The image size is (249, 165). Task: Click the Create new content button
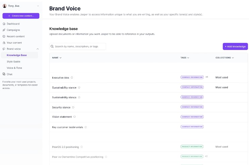21,16
